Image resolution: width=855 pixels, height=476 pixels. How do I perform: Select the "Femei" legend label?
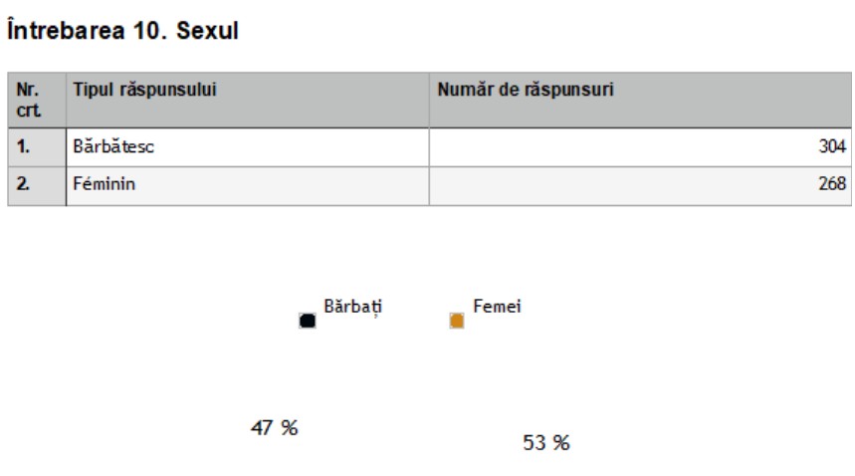tap(499, 307)
